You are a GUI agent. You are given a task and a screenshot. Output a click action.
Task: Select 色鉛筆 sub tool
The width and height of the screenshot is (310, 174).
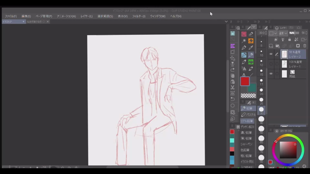pyautogui.click(x=247, y=150)
